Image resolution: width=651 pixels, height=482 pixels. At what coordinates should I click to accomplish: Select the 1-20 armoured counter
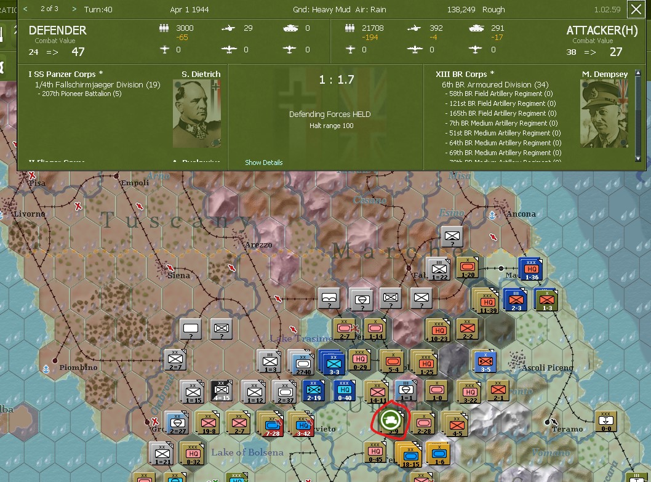coord(468,267)
